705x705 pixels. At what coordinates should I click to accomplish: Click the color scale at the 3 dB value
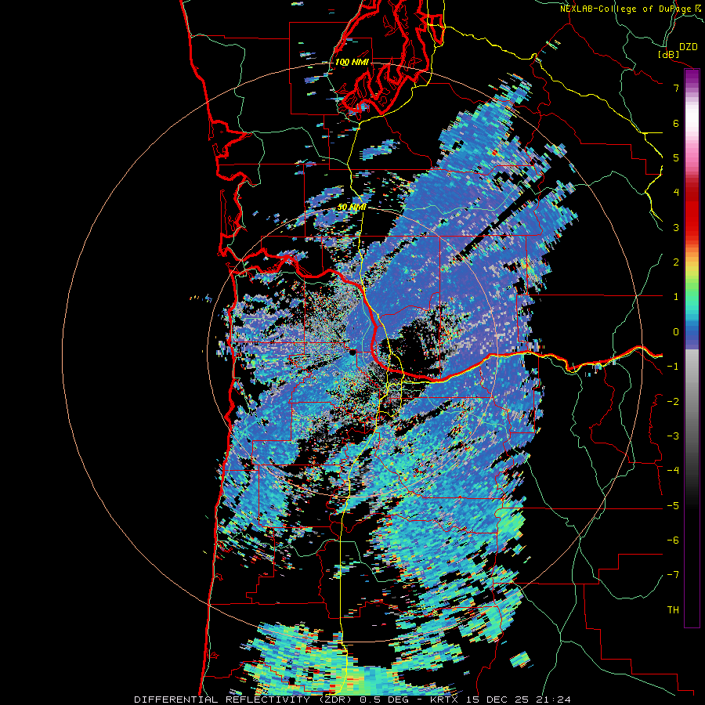coord(692,227)
